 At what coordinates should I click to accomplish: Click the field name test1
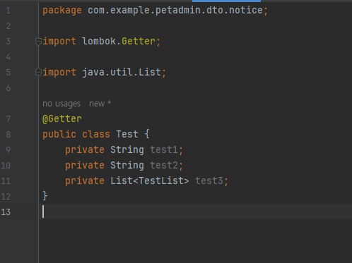164,150
